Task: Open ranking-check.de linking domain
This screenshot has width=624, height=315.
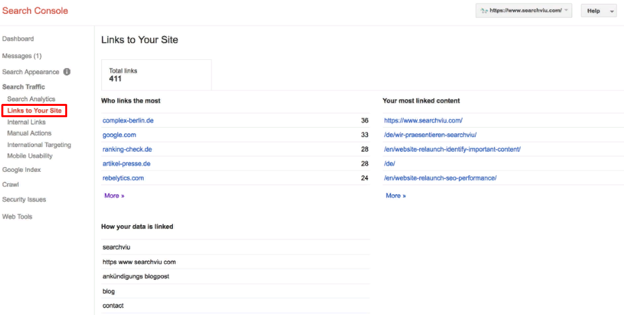Action: pos(127,149)
